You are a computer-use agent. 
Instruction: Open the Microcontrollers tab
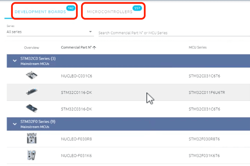(110, 12)
